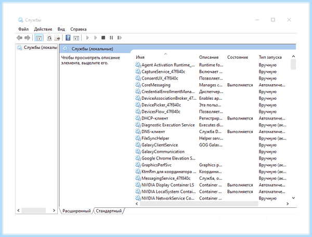Image resolution: width=312 pixels, height=237 pixels.
Task: Click Вручную (ак... for GraphicsPerfSvc
Action: point(272,165)
